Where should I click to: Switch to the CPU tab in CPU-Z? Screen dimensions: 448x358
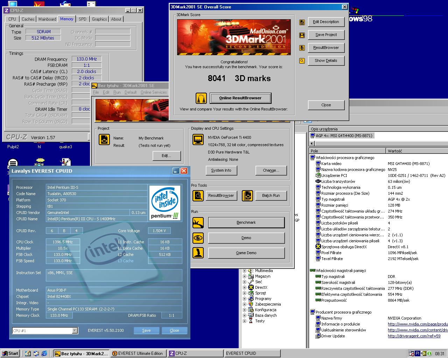pyautogui.click(x=12, y=19)
